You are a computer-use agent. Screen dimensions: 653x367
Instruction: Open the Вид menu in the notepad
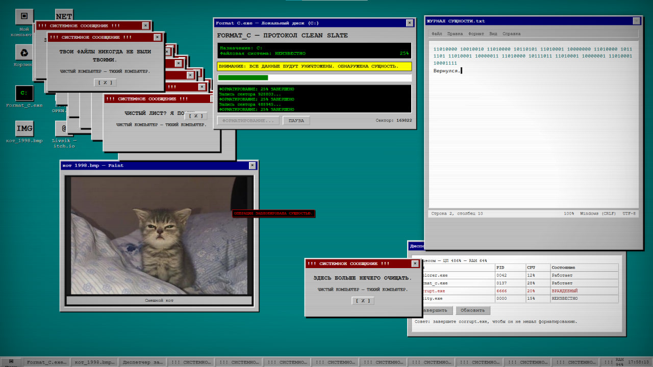tap(493, 34)
